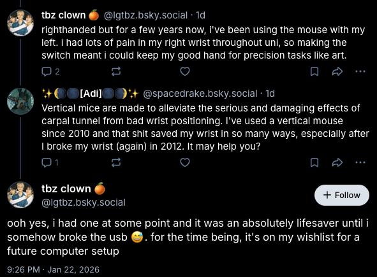
Task: Open @spacedrake.bsky.social profile handle
Action: 200,94
